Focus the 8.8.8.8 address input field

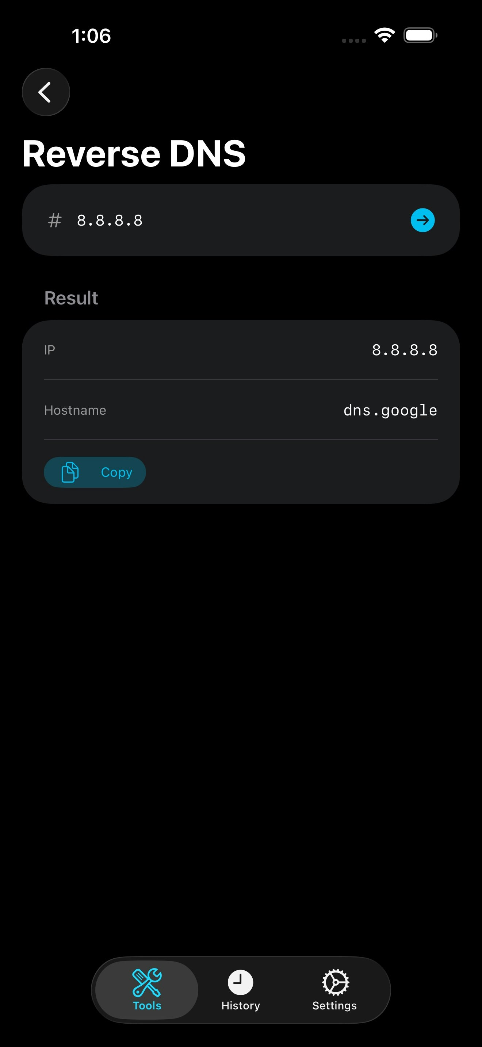241,220
